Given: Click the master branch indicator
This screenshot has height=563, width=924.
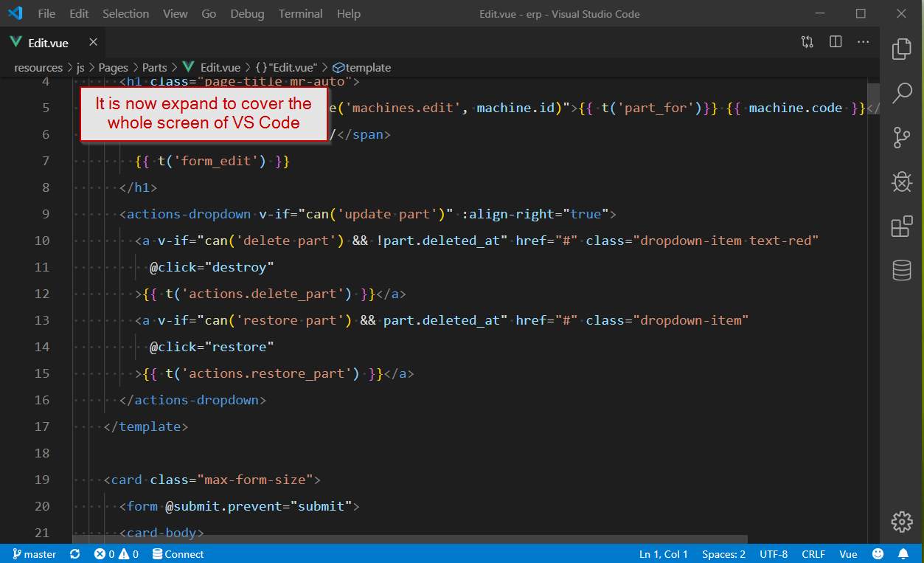Looking at the screenshot, I should [x=35, y=554].
